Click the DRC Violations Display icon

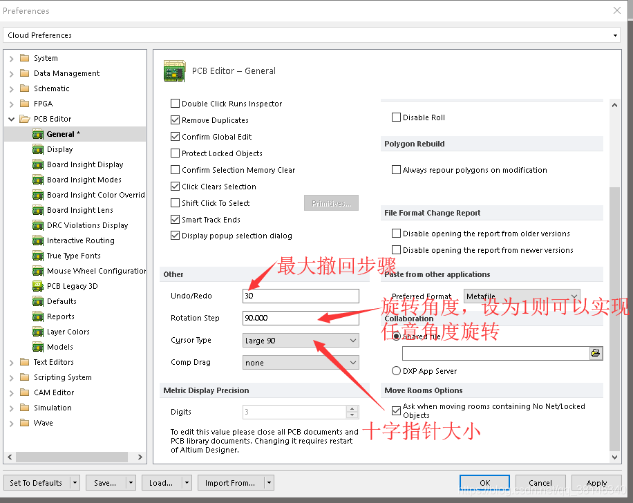point(38,225)
